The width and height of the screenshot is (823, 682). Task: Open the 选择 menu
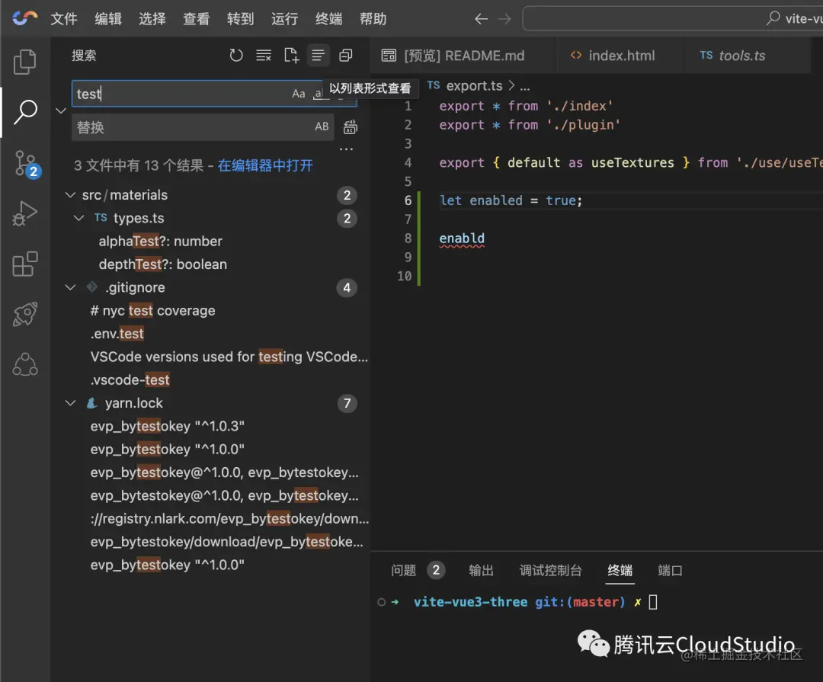click(152, 19)
